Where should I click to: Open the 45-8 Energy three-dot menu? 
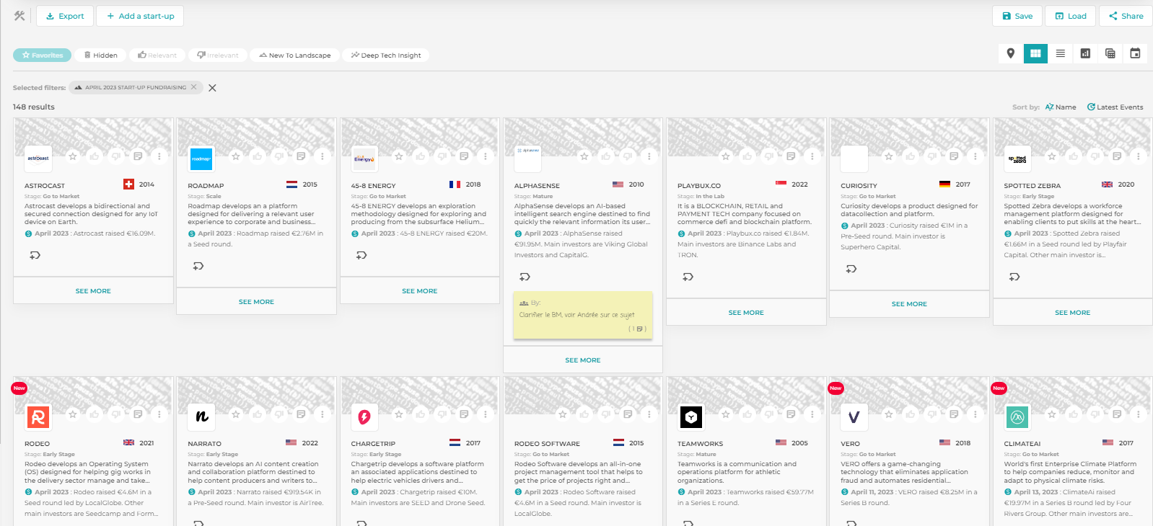(486, 156)
